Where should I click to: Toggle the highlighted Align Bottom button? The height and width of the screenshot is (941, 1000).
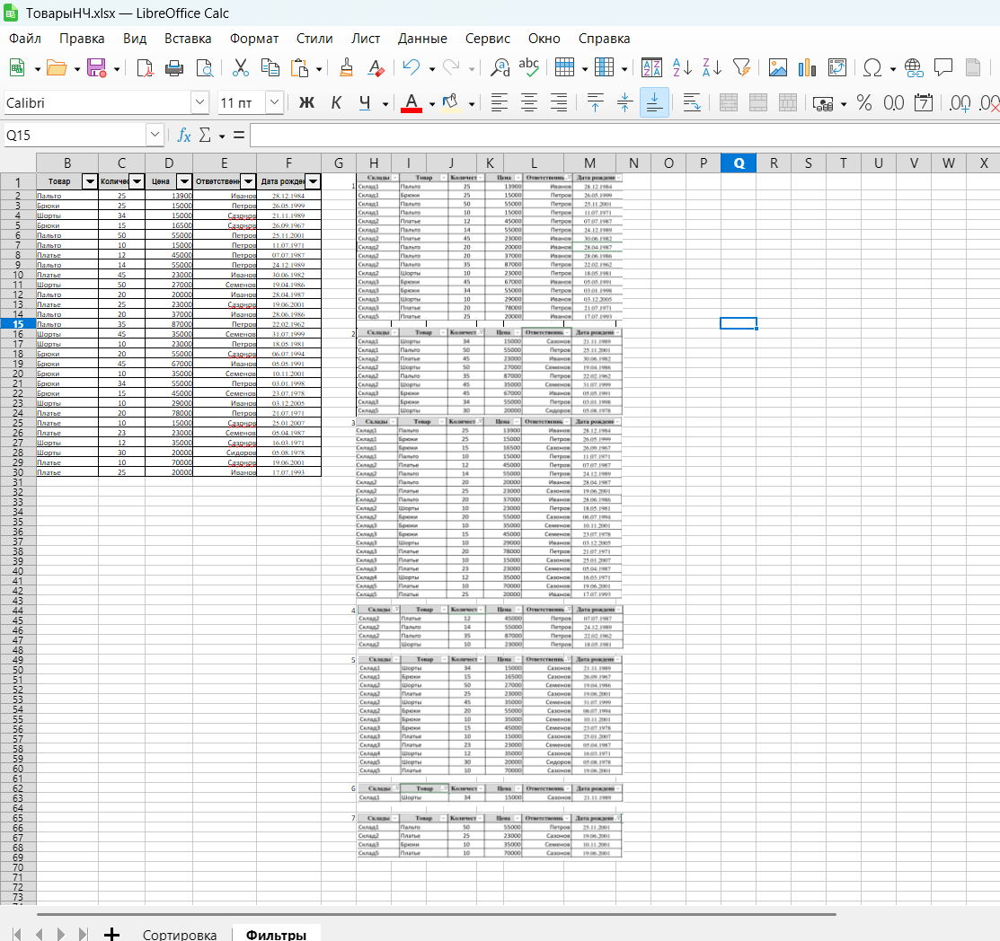click(x=654, y=102)
